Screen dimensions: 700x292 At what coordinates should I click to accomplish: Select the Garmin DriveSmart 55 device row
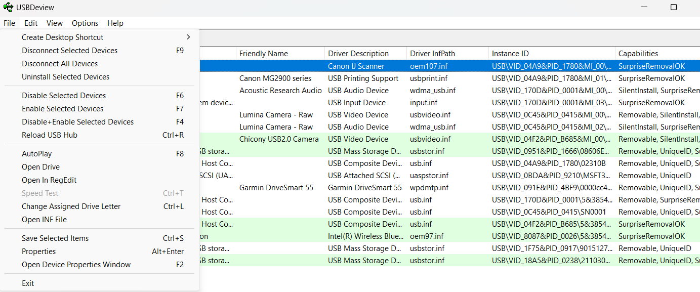coord(276,187)
